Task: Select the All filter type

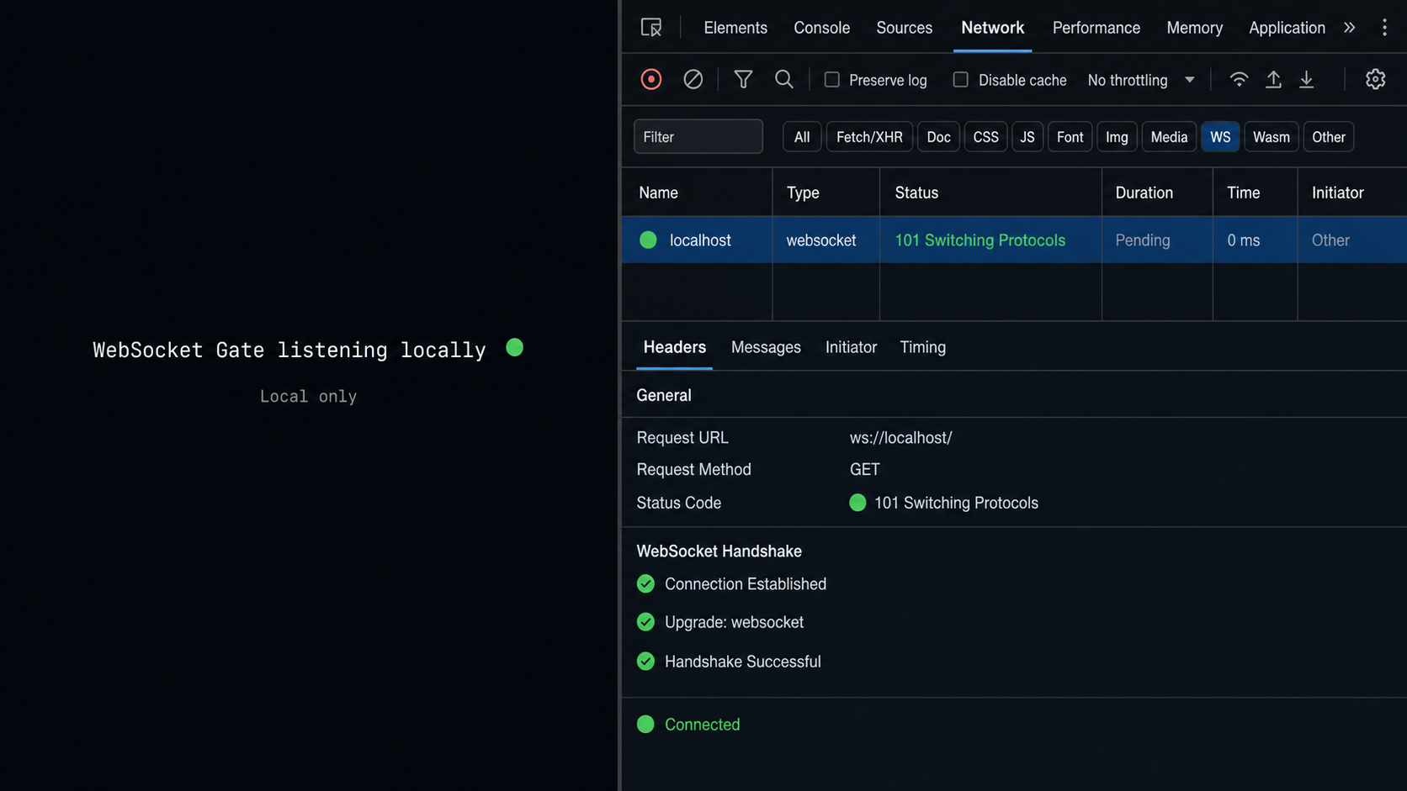Action: pyautogui.click(x=802, y=137)
